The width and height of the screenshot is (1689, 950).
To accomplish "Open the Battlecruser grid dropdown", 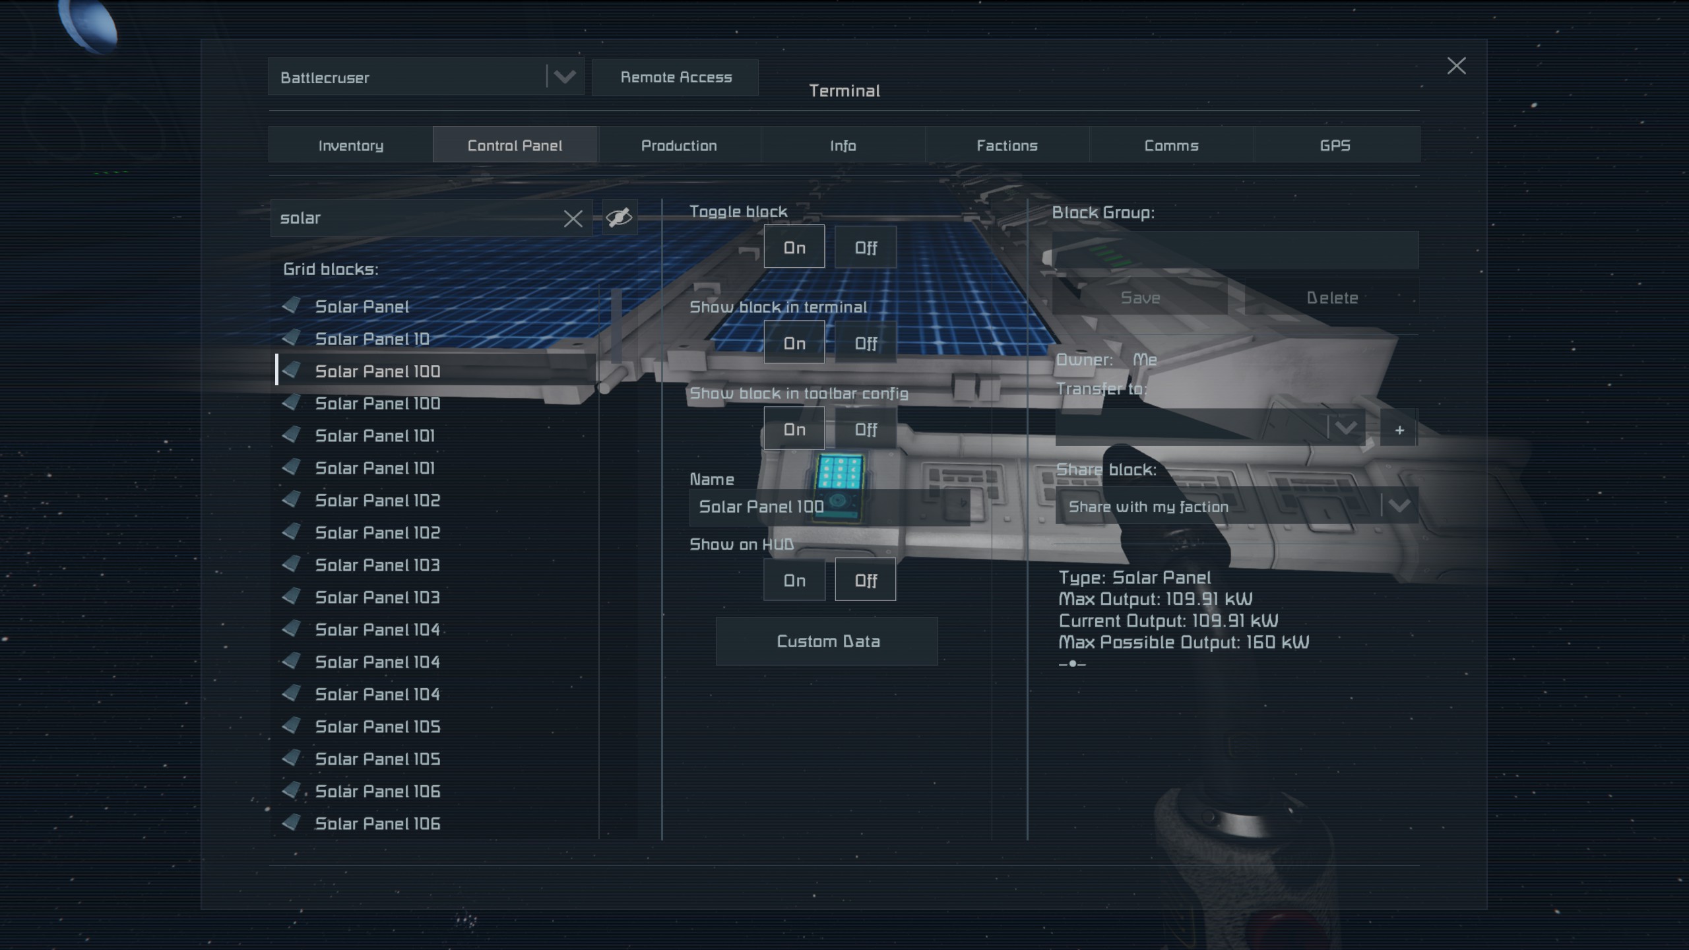I will [x=564, y=77].
